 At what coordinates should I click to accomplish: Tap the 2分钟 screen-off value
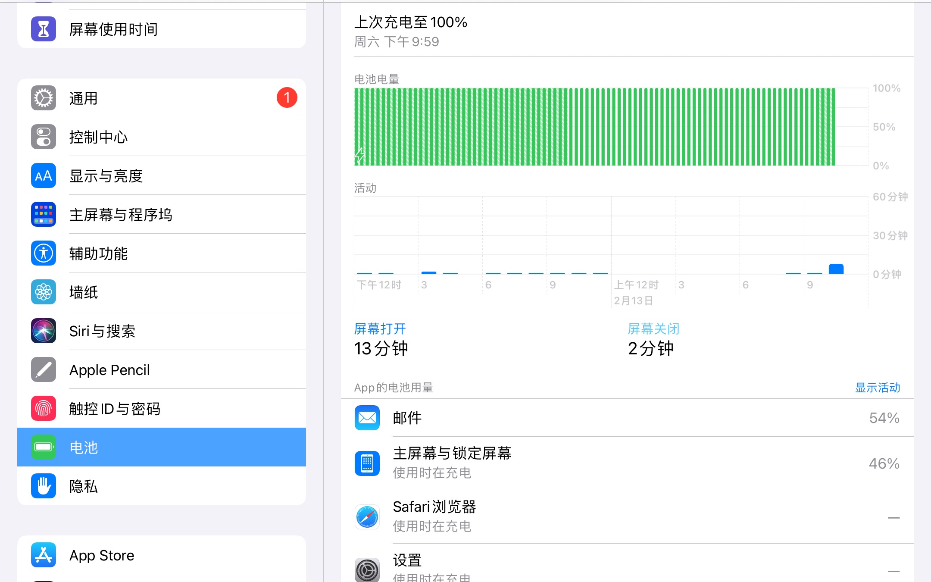(x=650, y=348)
